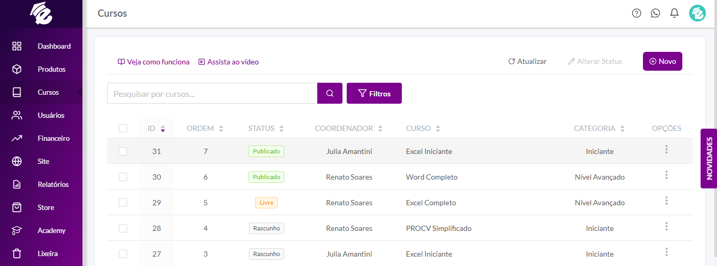Click the Livre status badge
The width and height of the screenshot is (717, 266).
[x=266, y=203]
